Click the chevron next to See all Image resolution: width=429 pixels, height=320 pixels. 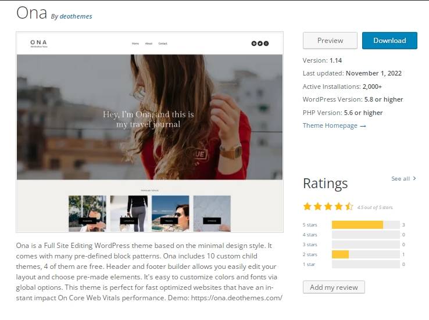414,178
